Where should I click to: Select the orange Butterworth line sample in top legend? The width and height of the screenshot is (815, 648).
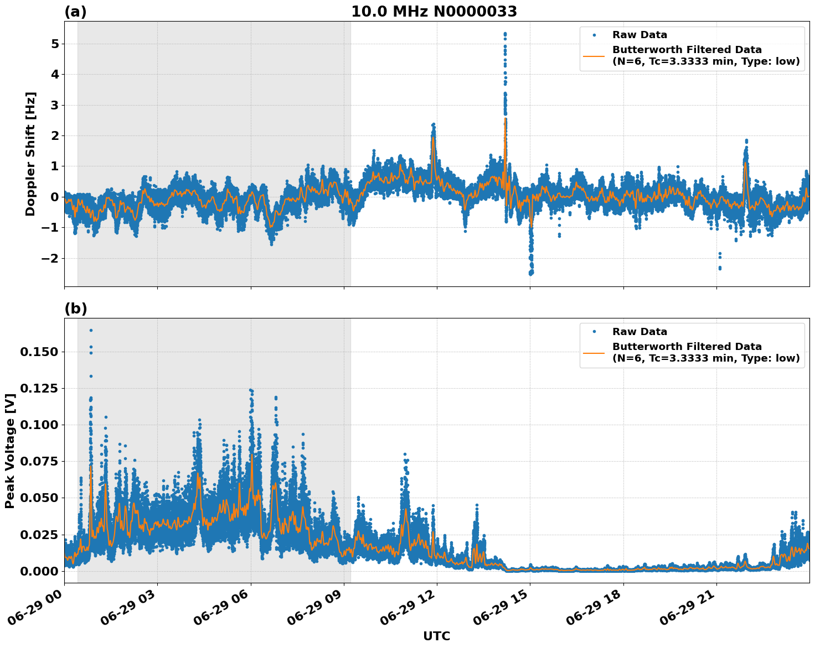594,56
